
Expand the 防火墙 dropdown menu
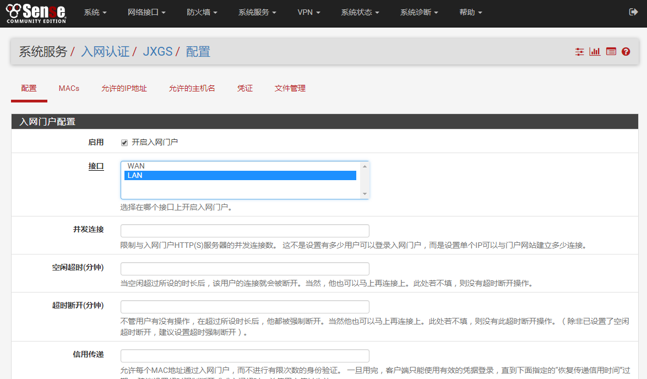pos(202,12)
